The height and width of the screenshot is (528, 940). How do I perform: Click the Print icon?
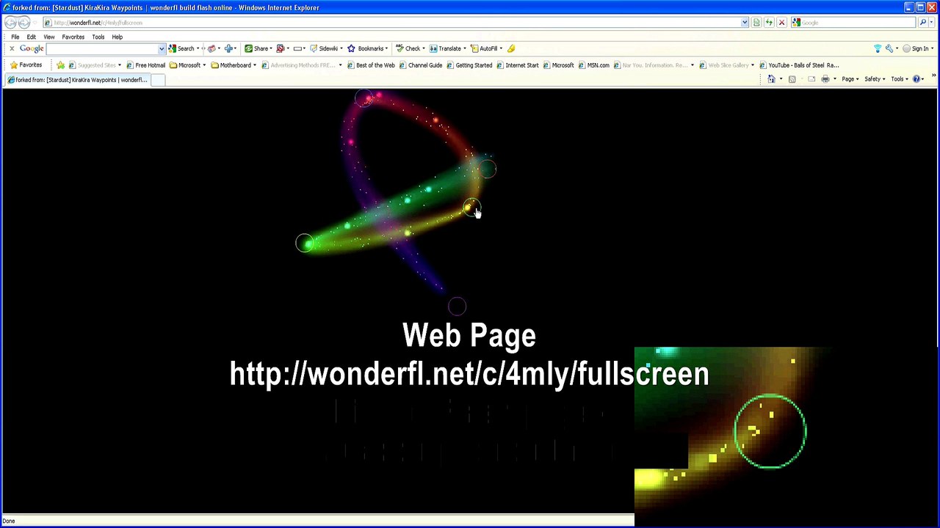(x=825, y=79)
